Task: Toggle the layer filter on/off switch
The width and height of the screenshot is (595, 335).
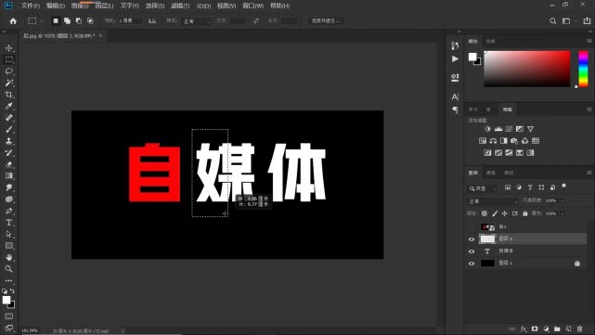Action: [x=563, y=187]
